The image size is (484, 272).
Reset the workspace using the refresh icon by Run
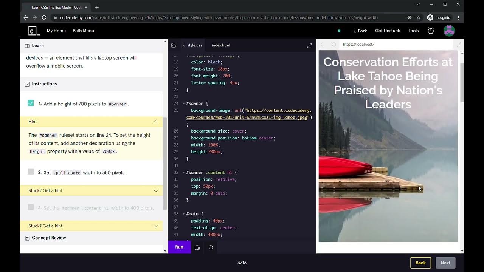(211, 247)
